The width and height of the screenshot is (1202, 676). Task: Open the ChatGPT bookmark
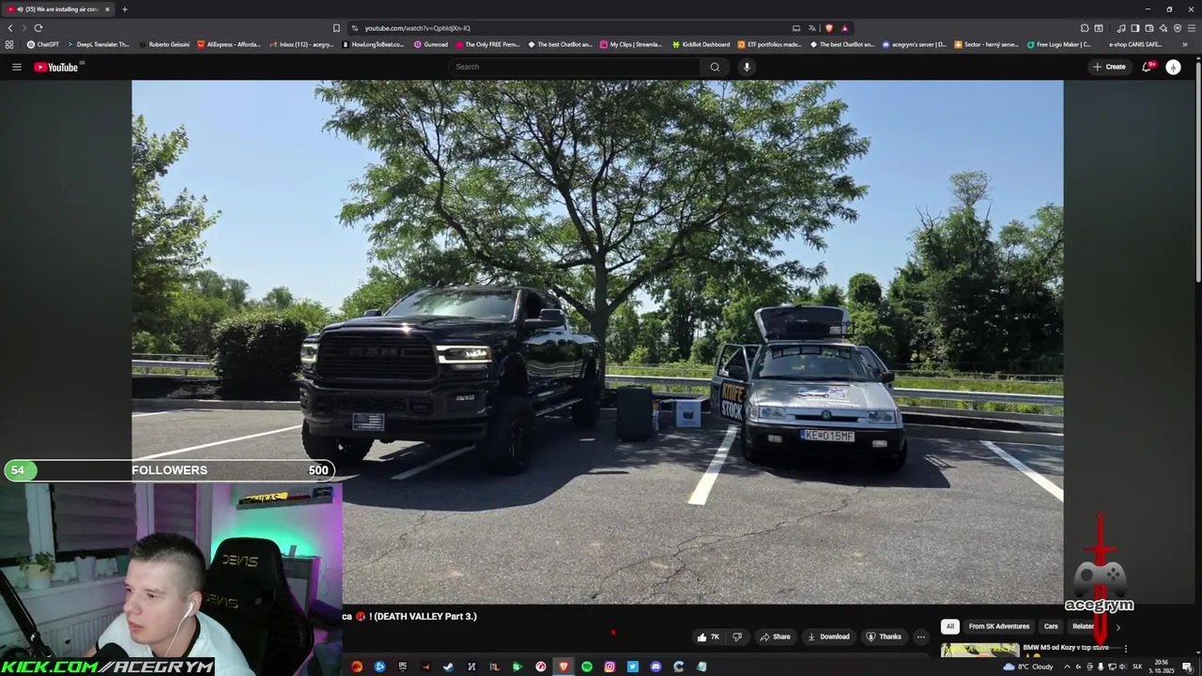coord(43,44)
